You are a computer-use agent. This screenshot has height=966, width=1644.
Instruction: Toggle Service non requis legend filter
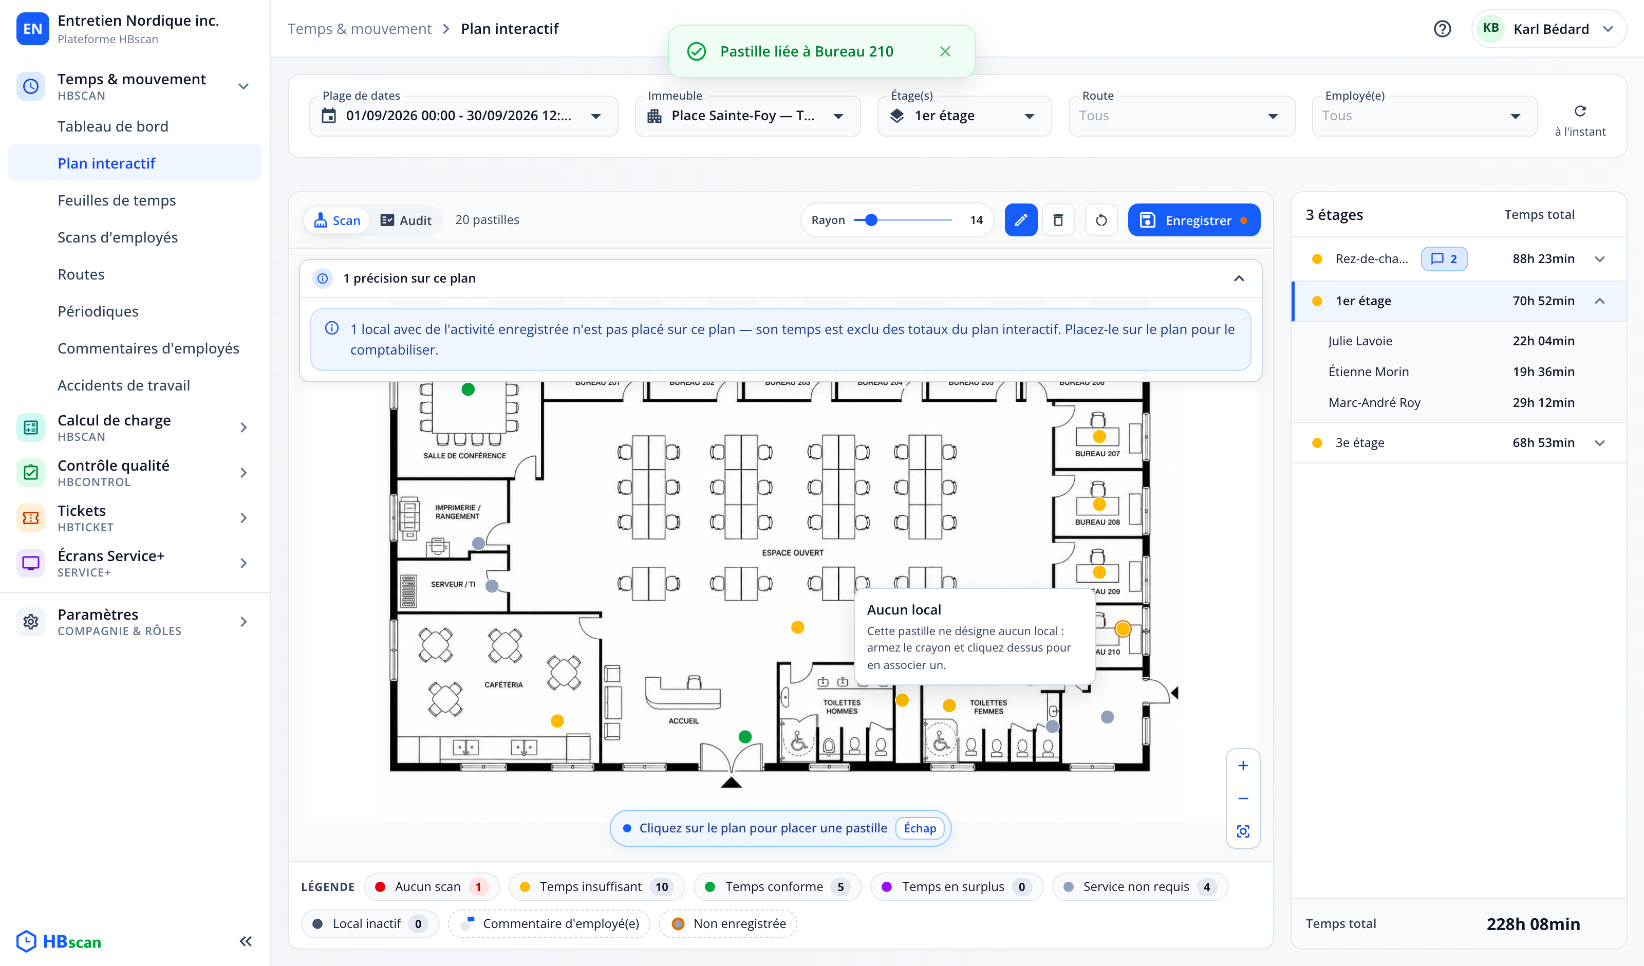tap(1141, 887)
